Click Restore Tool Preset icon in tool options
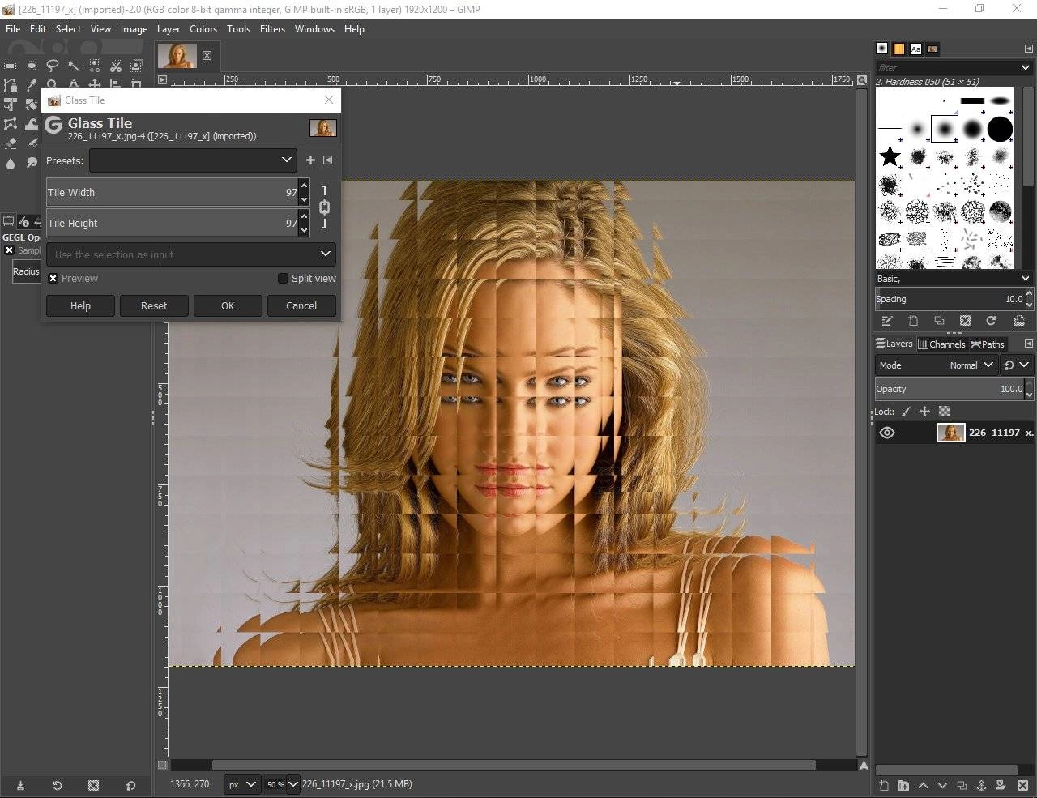Screen dimensions: 1037x798 point(57,785)
